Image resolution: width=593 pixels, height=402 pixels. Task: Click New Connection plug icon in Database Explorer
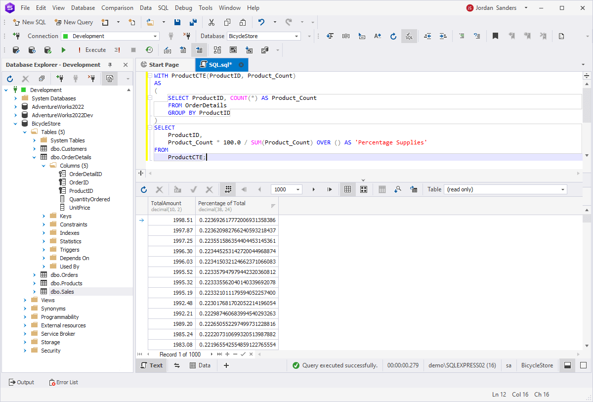[60, 79]
